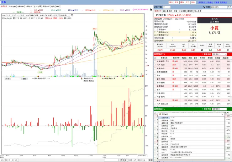Open the 個股資訊 link at top right
Screen dimensions: 232x162
(202, 3)
